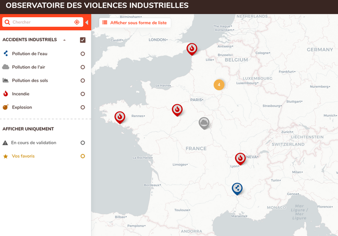Select Vos favoris radio button

[83, 156]
